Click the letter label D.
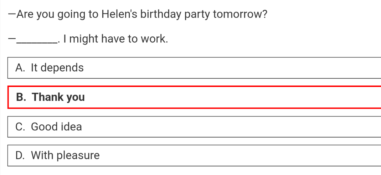This screenshot has height=175, width=381. coord(20,155)
